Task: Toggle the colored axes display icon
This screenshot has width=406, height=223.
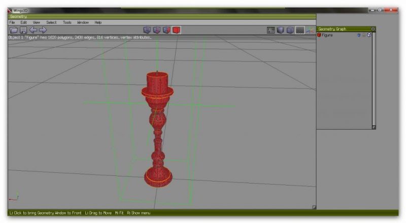Action: [x=309, y=30]
